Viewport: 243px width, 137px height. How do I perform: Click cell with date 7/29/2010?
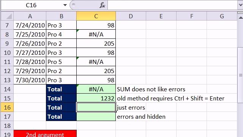pyautogui.click(x=30, y=71)
